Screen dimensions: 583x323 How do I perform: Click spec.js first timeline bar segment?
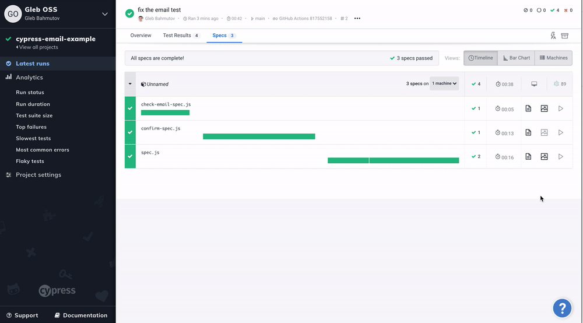[348, 160]
